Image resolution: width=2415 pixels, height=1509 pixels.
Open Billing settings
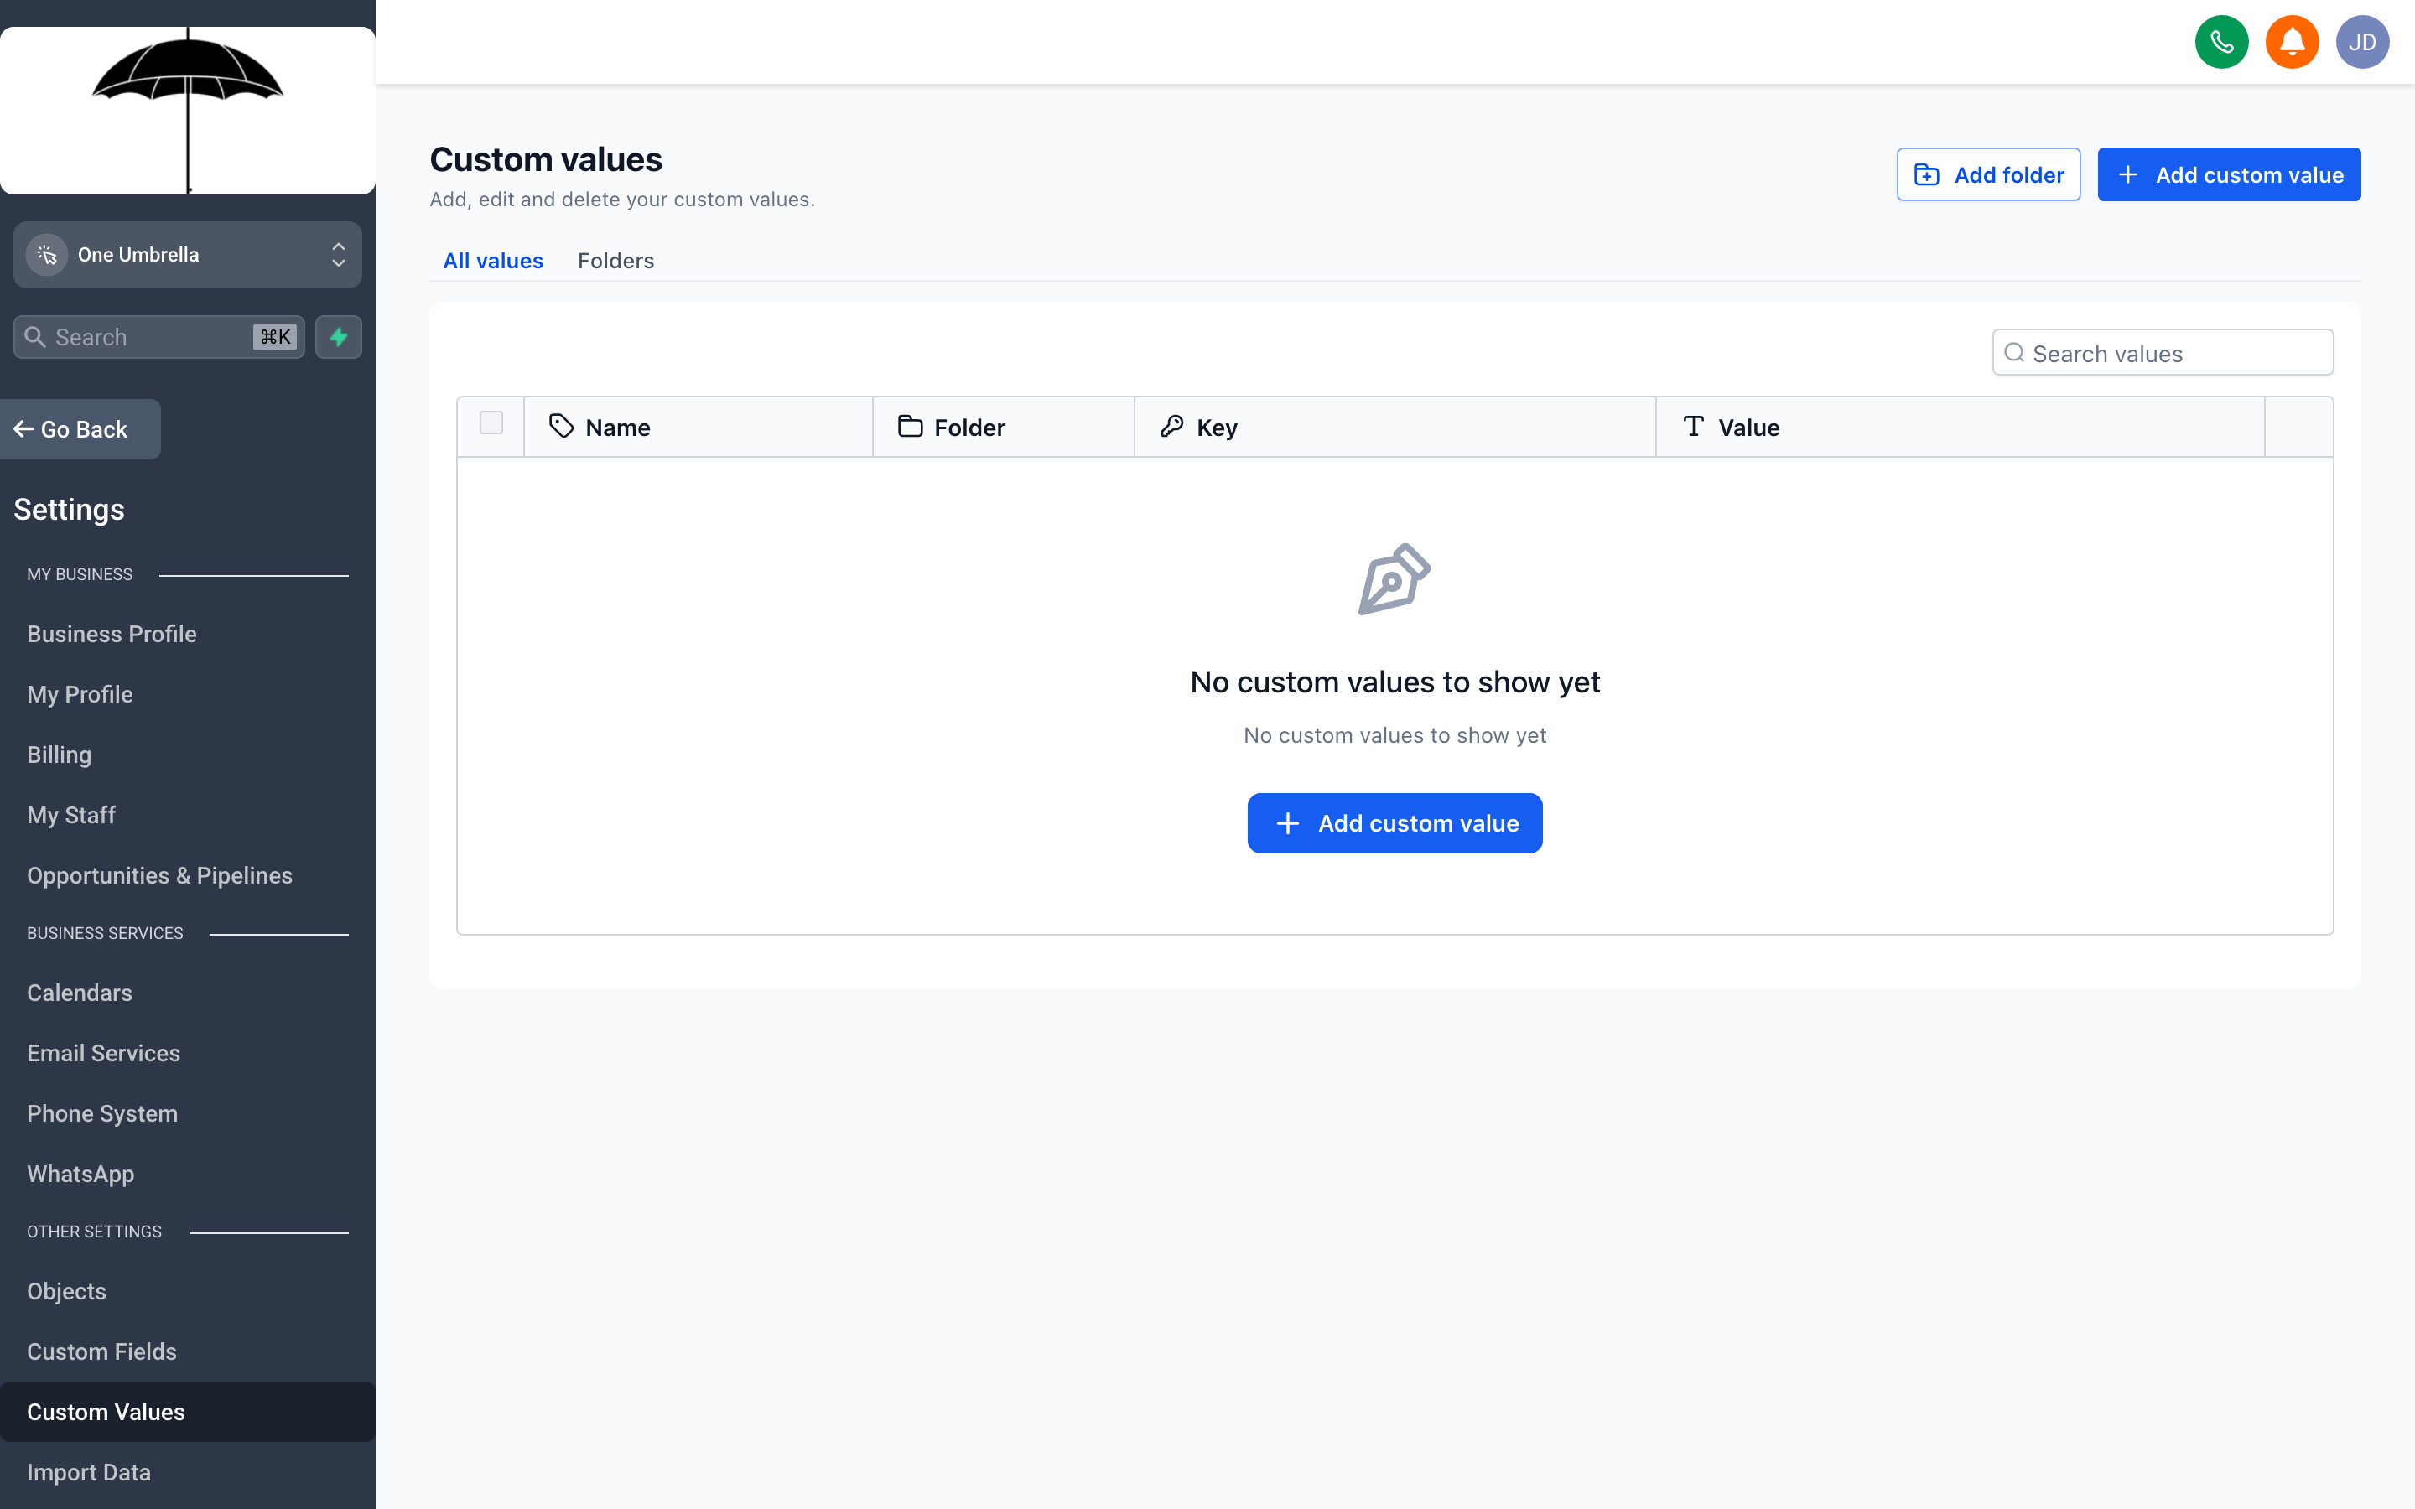[59, 754]
